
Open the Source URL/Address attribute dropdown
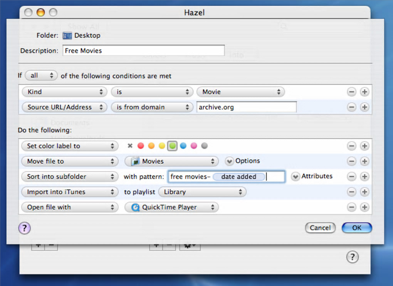click(x=64, y=107)
